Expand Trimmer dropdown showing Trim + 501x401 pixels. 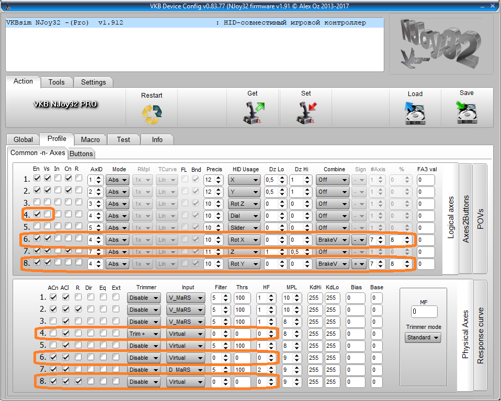pos(143,334)
